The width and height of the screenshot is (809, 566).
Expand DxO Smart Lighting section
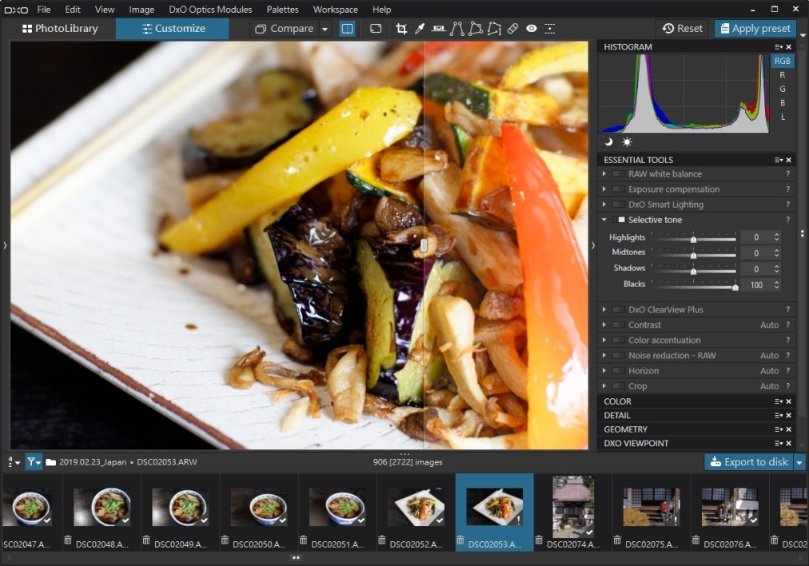tap(604, 205)
